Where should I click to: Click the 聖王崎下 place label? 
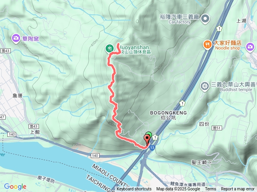[x=202, y=162]
